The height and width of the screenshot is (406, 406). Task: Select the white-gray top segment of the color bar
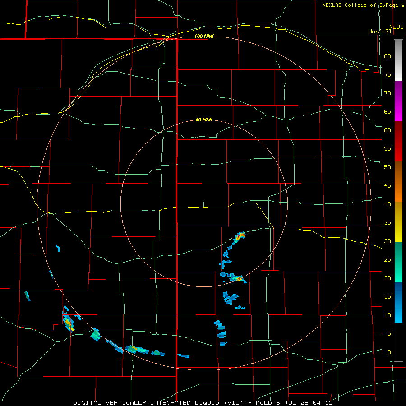[x=398, y=60]
